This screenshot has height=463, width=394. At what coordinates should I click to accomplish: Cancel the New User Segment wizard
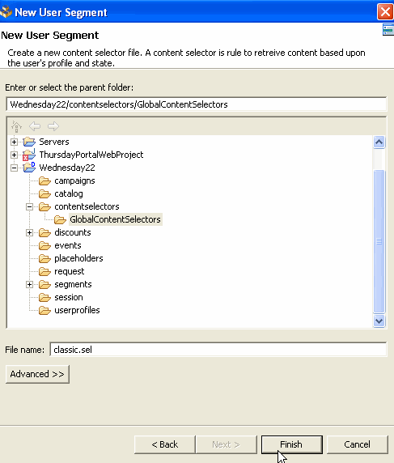coord(357,444)
